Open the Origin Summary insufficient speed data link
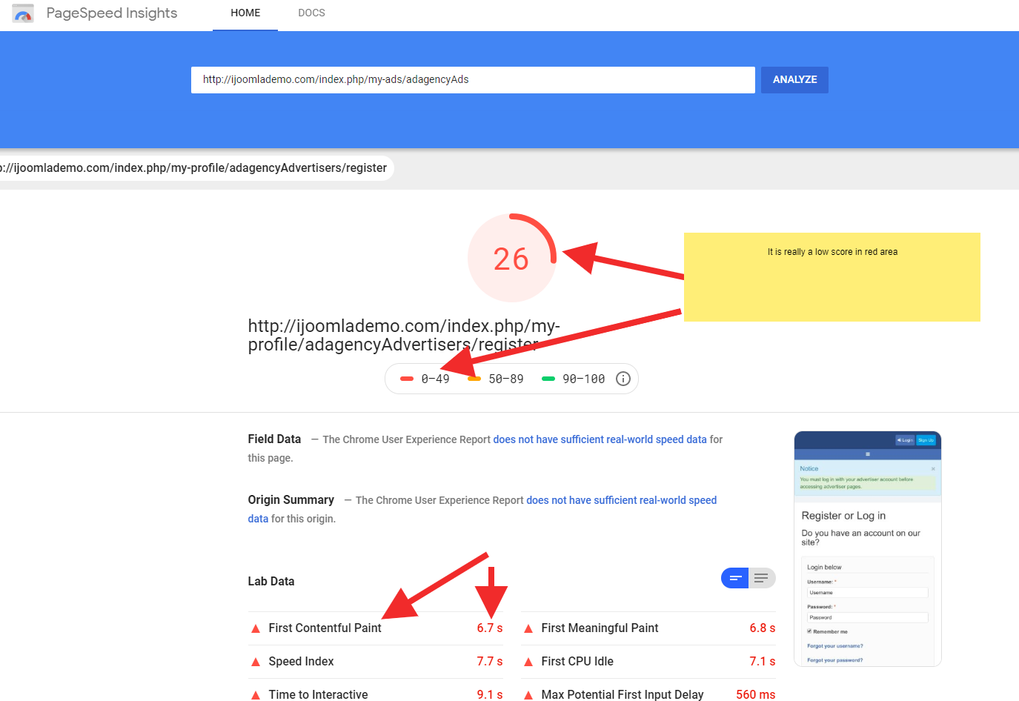The image size is (1019, 701). click(x=482, y=510)
